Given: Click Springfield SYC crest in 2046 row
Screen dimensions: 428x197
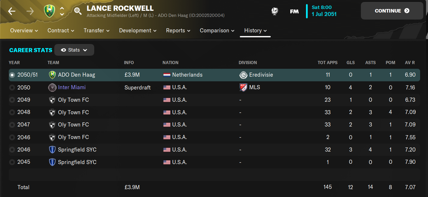Looking at the screenshot, I should pyautogui.click(x=52, y=150).
